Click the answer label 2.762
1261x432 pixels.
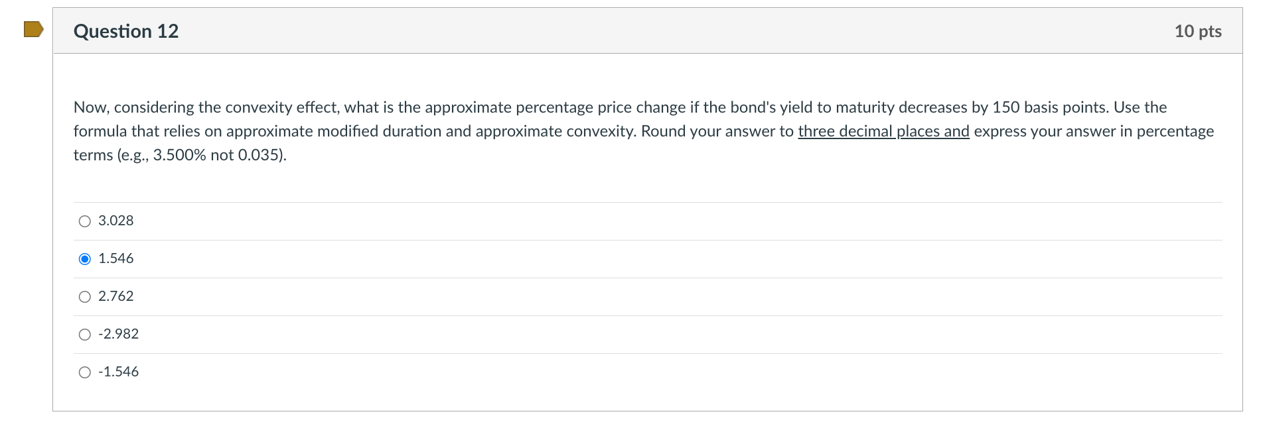(115, 296)
